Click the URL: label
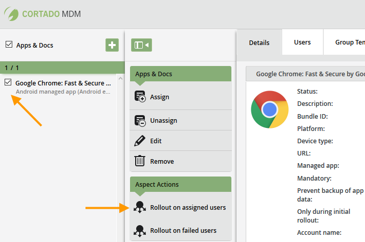 pyautogui.click(x=304, y=153)
